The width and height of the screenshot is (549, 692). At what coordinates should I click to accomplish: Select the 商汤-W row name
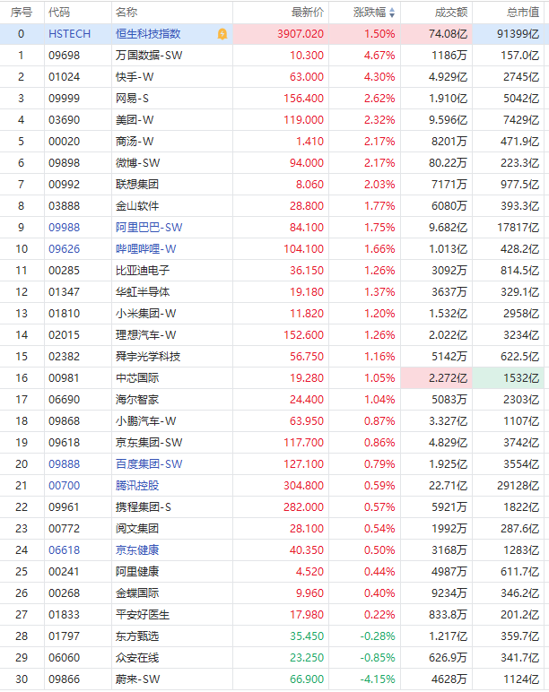coord(135,142)
